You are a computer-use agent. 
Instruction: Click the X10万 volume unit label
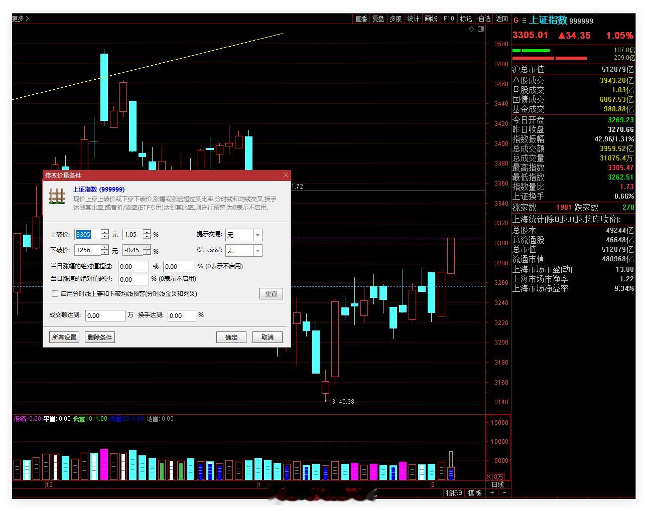click(x=495, y=477)
